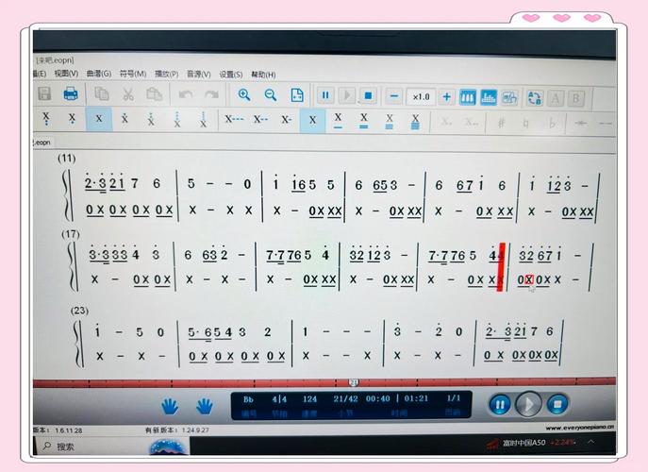Choose half note duration X-

pos(286,120)
